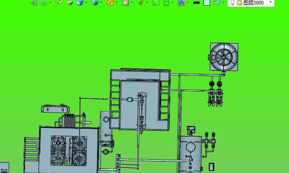Select the brush/eraser tool icon
289x173 pixels.
[x=60, y=2]
